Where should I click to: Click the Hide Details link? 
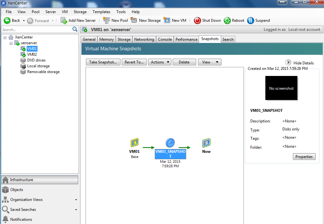[x=303, y=63]
